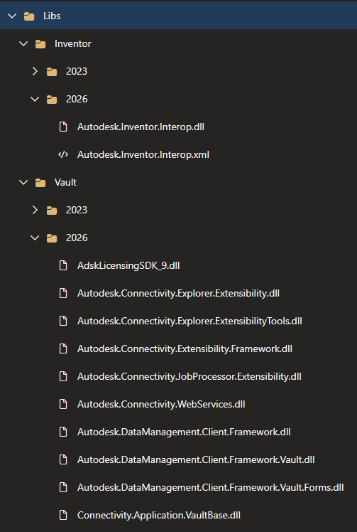This screenshot has height=532, width=357.
Task: Click file icon of Autodesk.Connectivity.Extensibility.Framework.dll
Action: coord(63,349)
